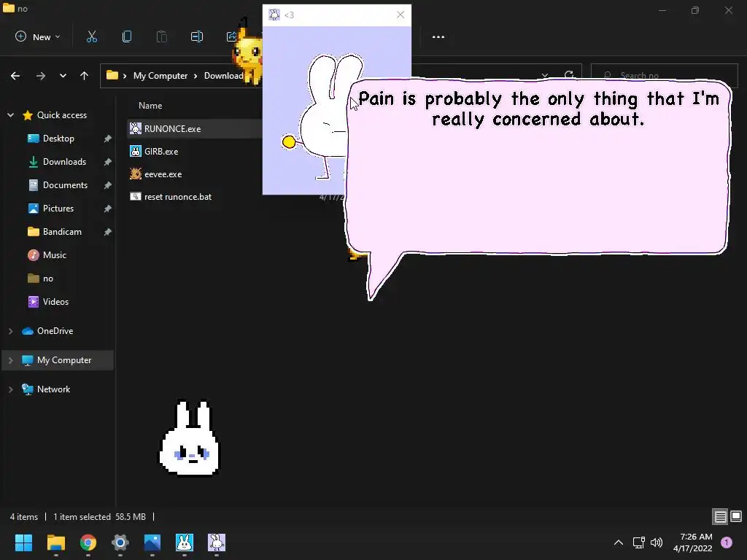Unpin Downloads using its pin icon

(108, 162)
